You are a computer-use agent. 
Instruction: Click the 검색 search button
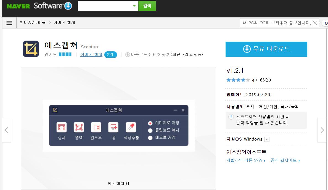pos(147,6)
